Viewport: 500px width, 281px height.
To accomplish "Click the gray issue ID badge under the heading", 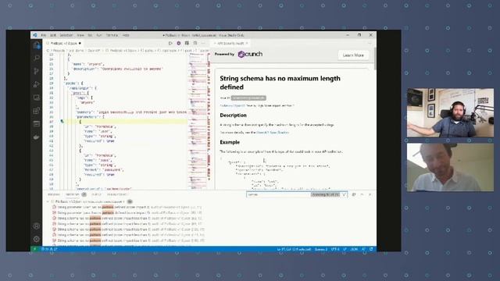I will tap(248, 98).
